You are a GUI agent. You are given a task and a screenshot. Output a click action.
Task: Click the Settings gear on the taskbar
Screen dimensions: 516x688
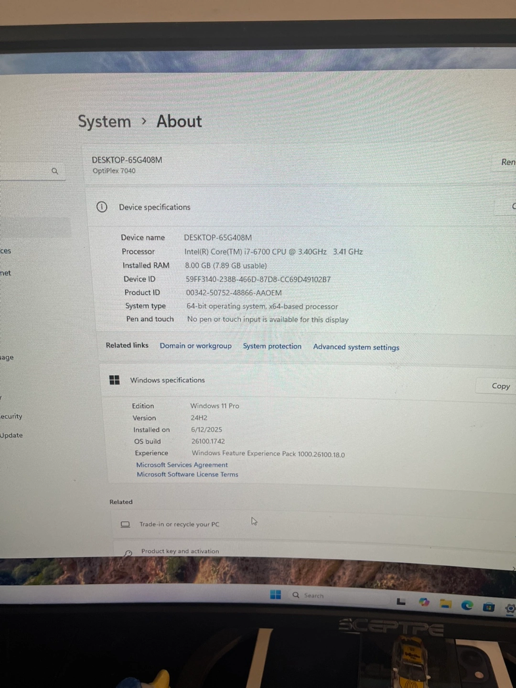(510, 609)
